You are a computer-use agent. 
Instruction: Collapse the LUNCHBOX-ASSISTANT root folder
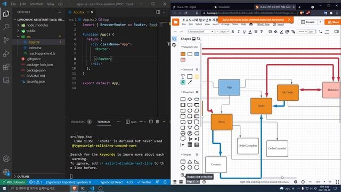15,20
